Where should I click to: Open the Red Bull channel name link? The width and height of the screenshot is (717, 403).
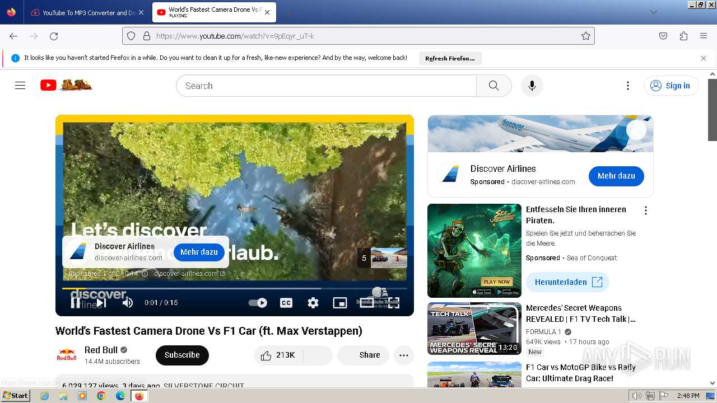pos(101,350)
